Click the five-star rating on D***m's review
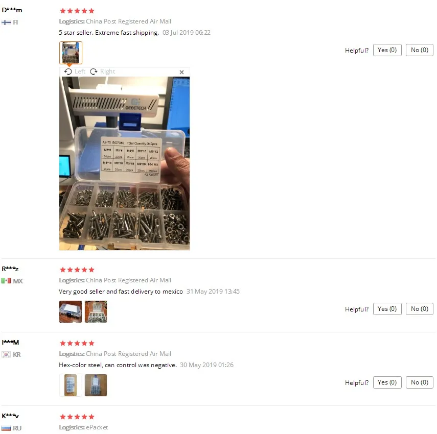 77,11
